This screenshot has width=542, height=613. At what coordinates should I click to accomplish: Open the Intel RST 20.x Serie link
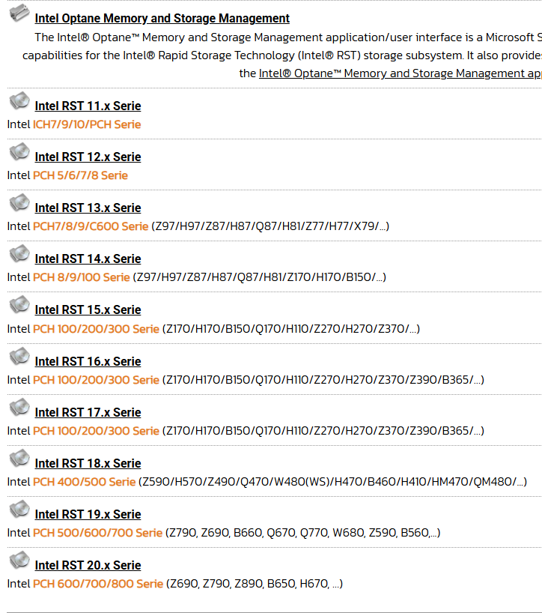(x=88, y=565)
